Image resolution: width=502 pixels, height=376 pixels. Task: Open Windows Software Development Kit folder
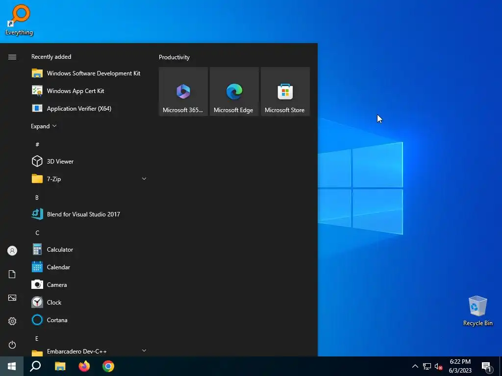(89, 73)
